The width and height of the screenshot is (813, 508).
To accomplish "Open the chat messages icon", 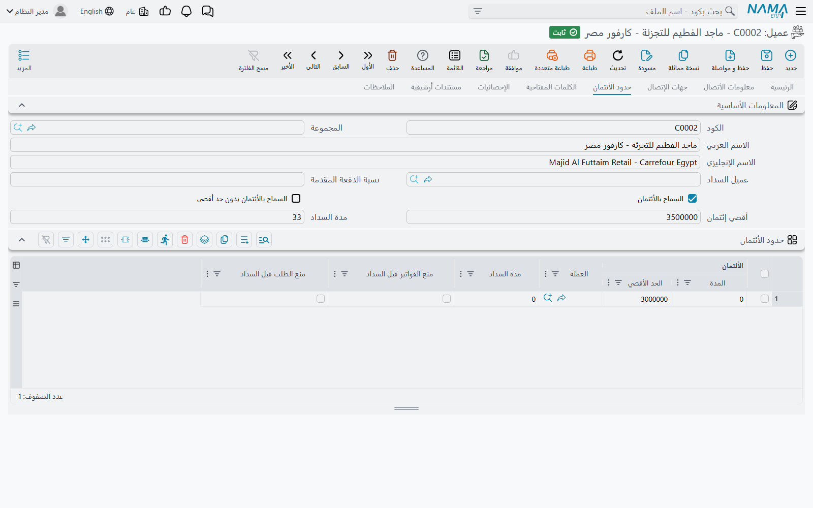I will click(x=208, y=11).
